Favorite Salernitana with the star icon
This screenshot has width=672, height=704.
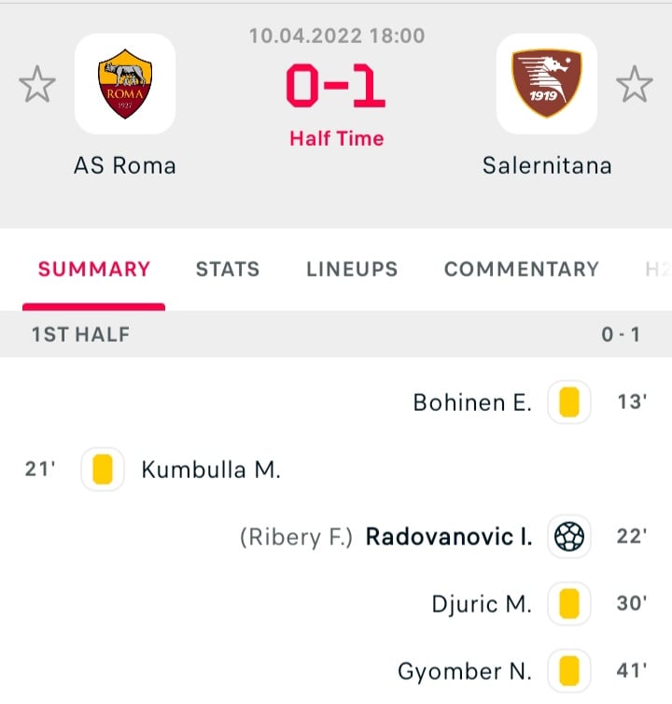click(x=635, y=84)
